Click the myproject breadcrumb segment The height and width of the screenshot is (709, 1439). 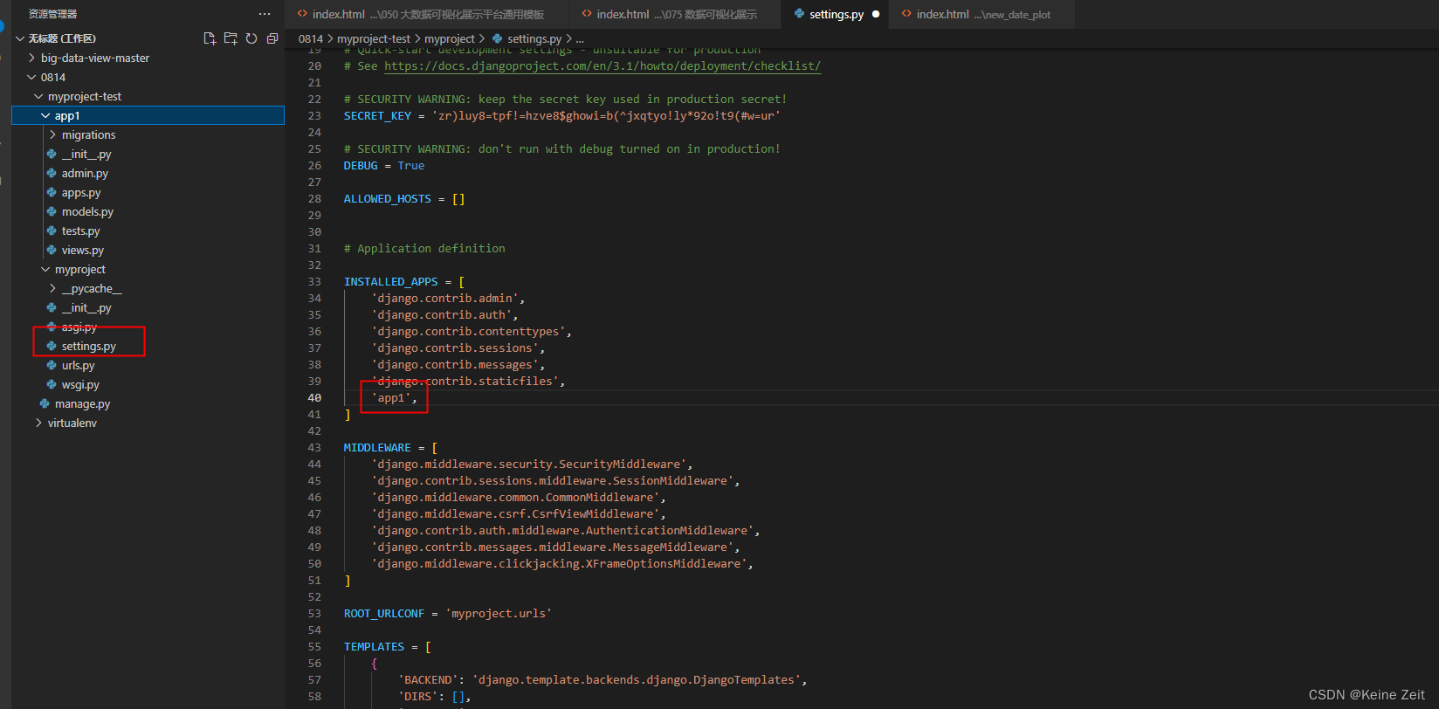tap(450, 38)
